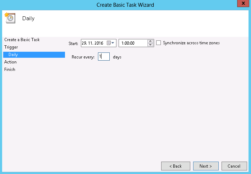Open the calendar picker icon in Start date
The height and width of the screenshot is (174, 251).
pos(109,43)
